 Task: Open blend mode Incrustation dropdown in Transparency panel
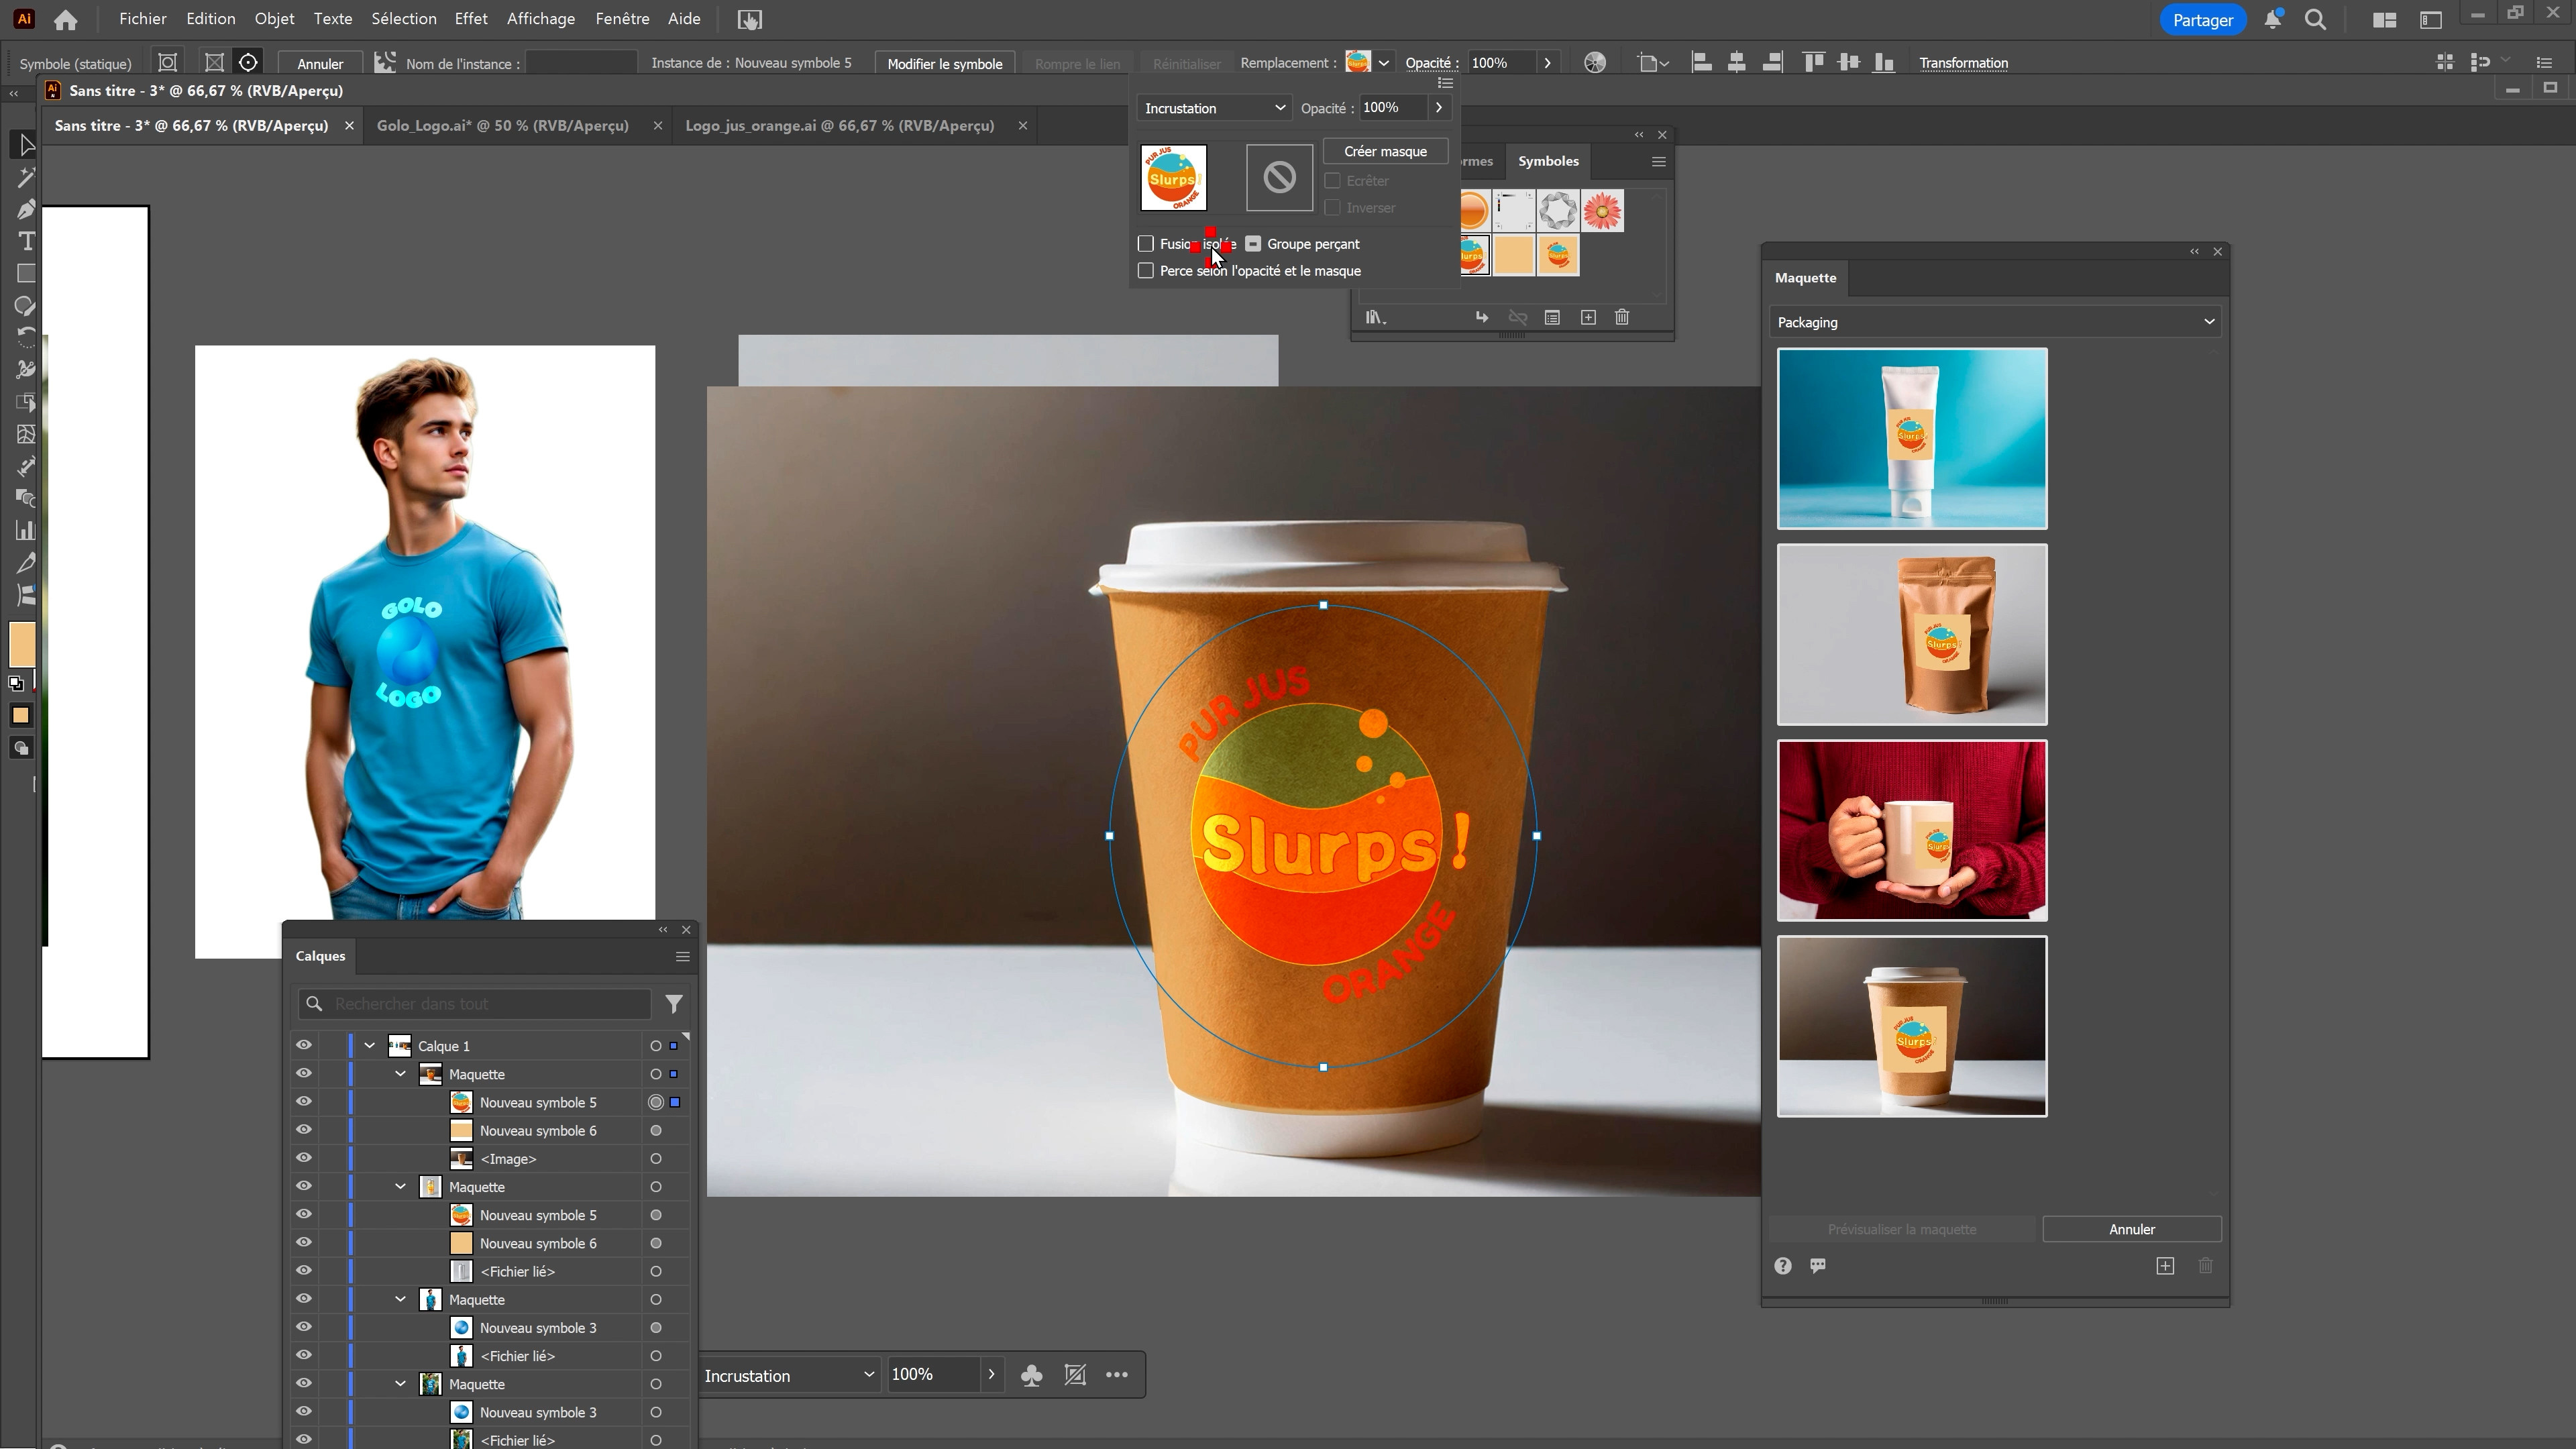click(1214, 108)
